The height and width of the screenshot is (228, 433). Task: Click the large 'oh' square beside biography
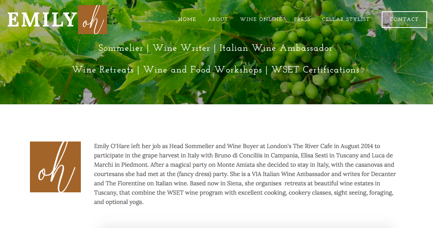click(x=55, y=167)
